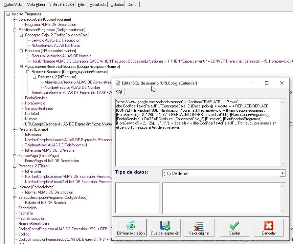Screen dimensions: 293x244
Task: Select the NombreCompletoEmisor2 expression row
Action: [x=69, y=182]
